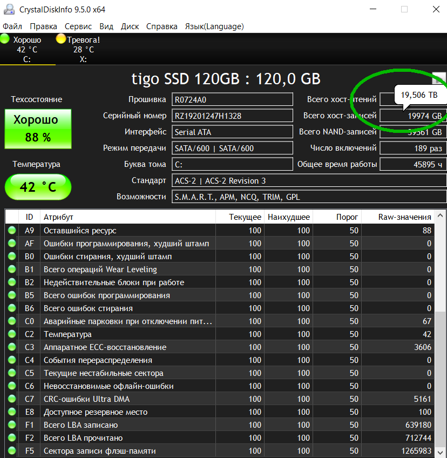Click status dot for B5 row
The width and height of the screenshot is (447, 458).
(x=12, y=295)
